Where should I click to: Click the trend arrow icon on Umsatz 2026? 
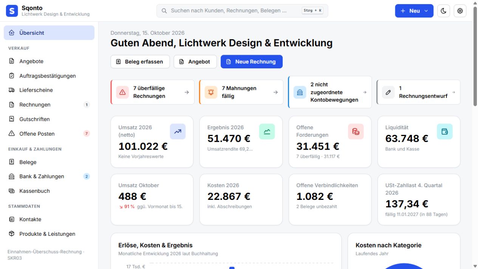coord(178,131)
